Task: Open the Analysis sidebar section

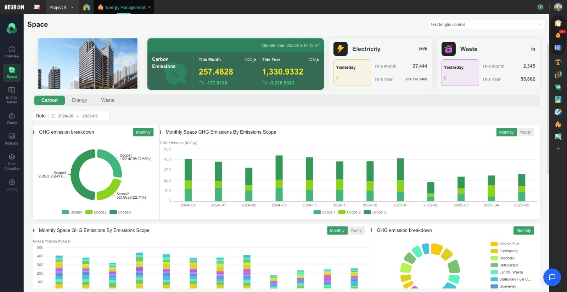Action: 12,139
